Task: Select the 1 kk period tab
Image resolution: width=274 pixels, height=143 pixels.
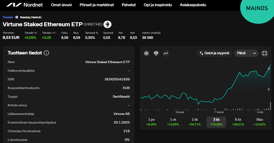Action: point(195,122)
